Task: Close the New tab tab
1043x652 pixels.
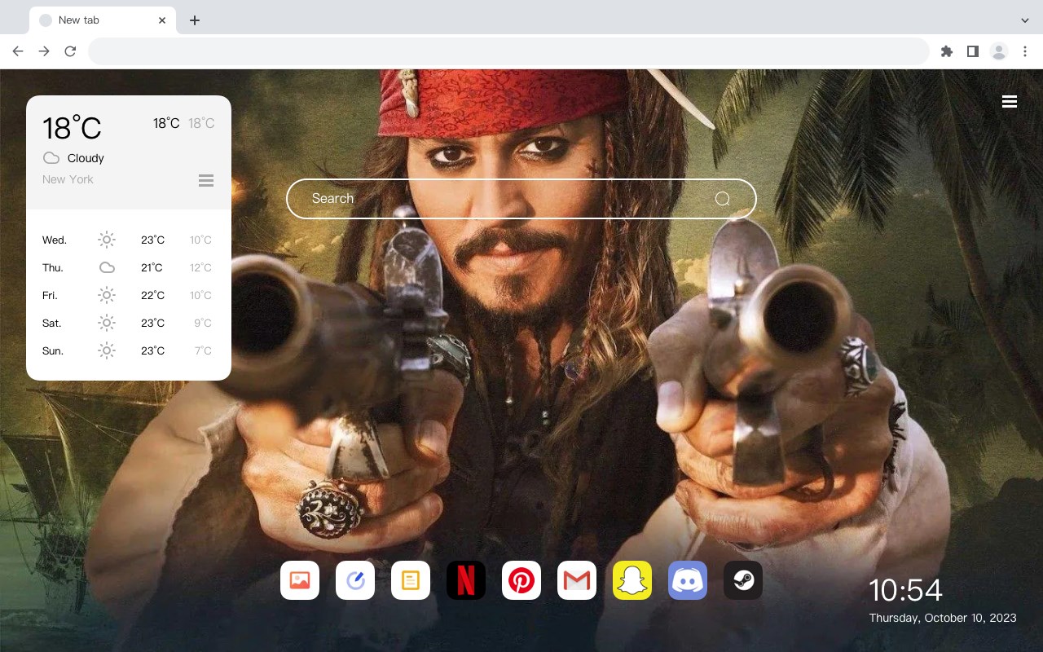Action: pyautogui.click(x=162, y=20)
